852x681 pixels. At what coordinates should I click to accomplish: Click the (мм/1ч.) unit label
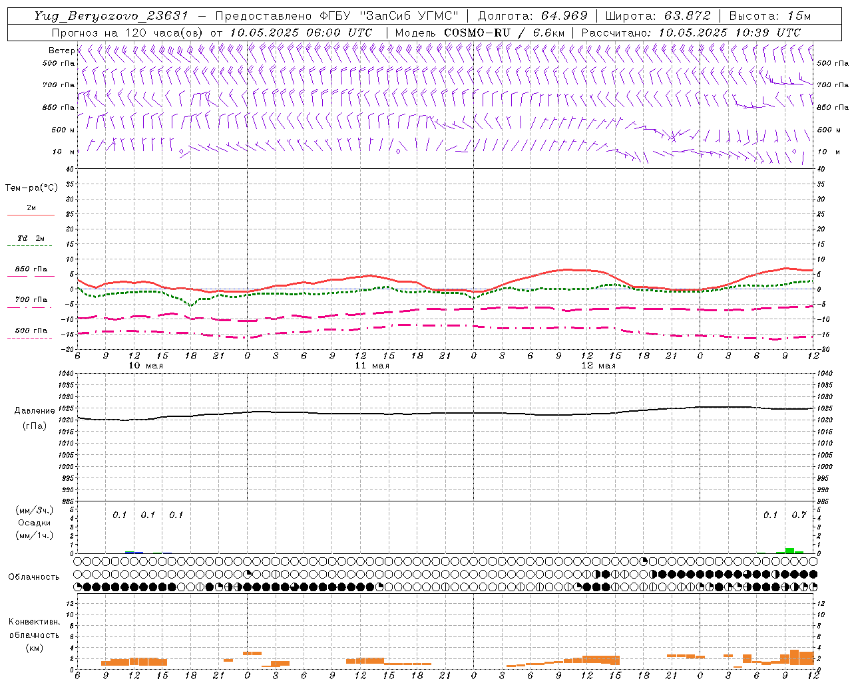pos(34,535)
